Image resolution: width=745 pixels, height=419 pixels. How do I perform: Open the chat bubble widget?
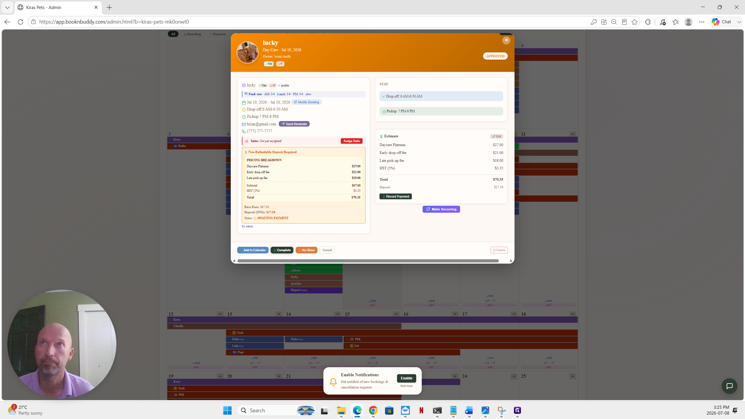(x=729, y=386)
